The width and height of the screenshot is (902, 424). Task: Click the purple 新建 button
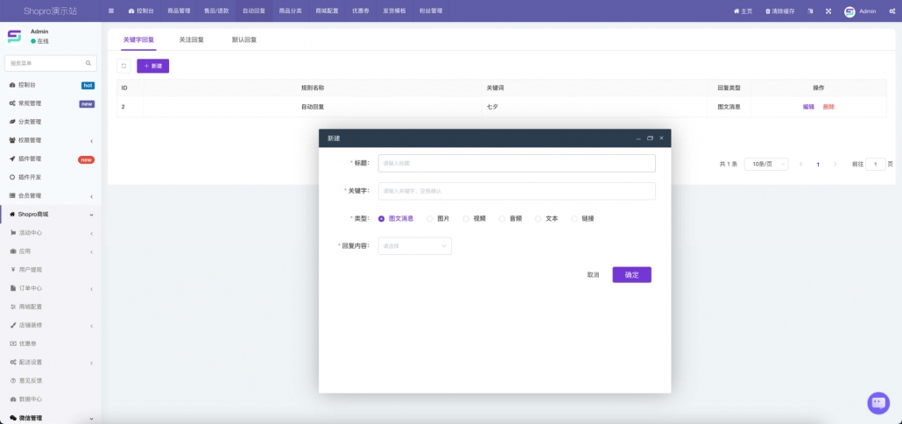(153, 67)
